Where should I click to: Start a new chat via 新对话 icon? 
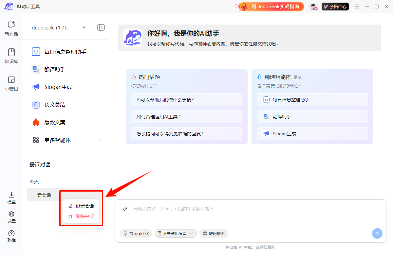(11, 28)
